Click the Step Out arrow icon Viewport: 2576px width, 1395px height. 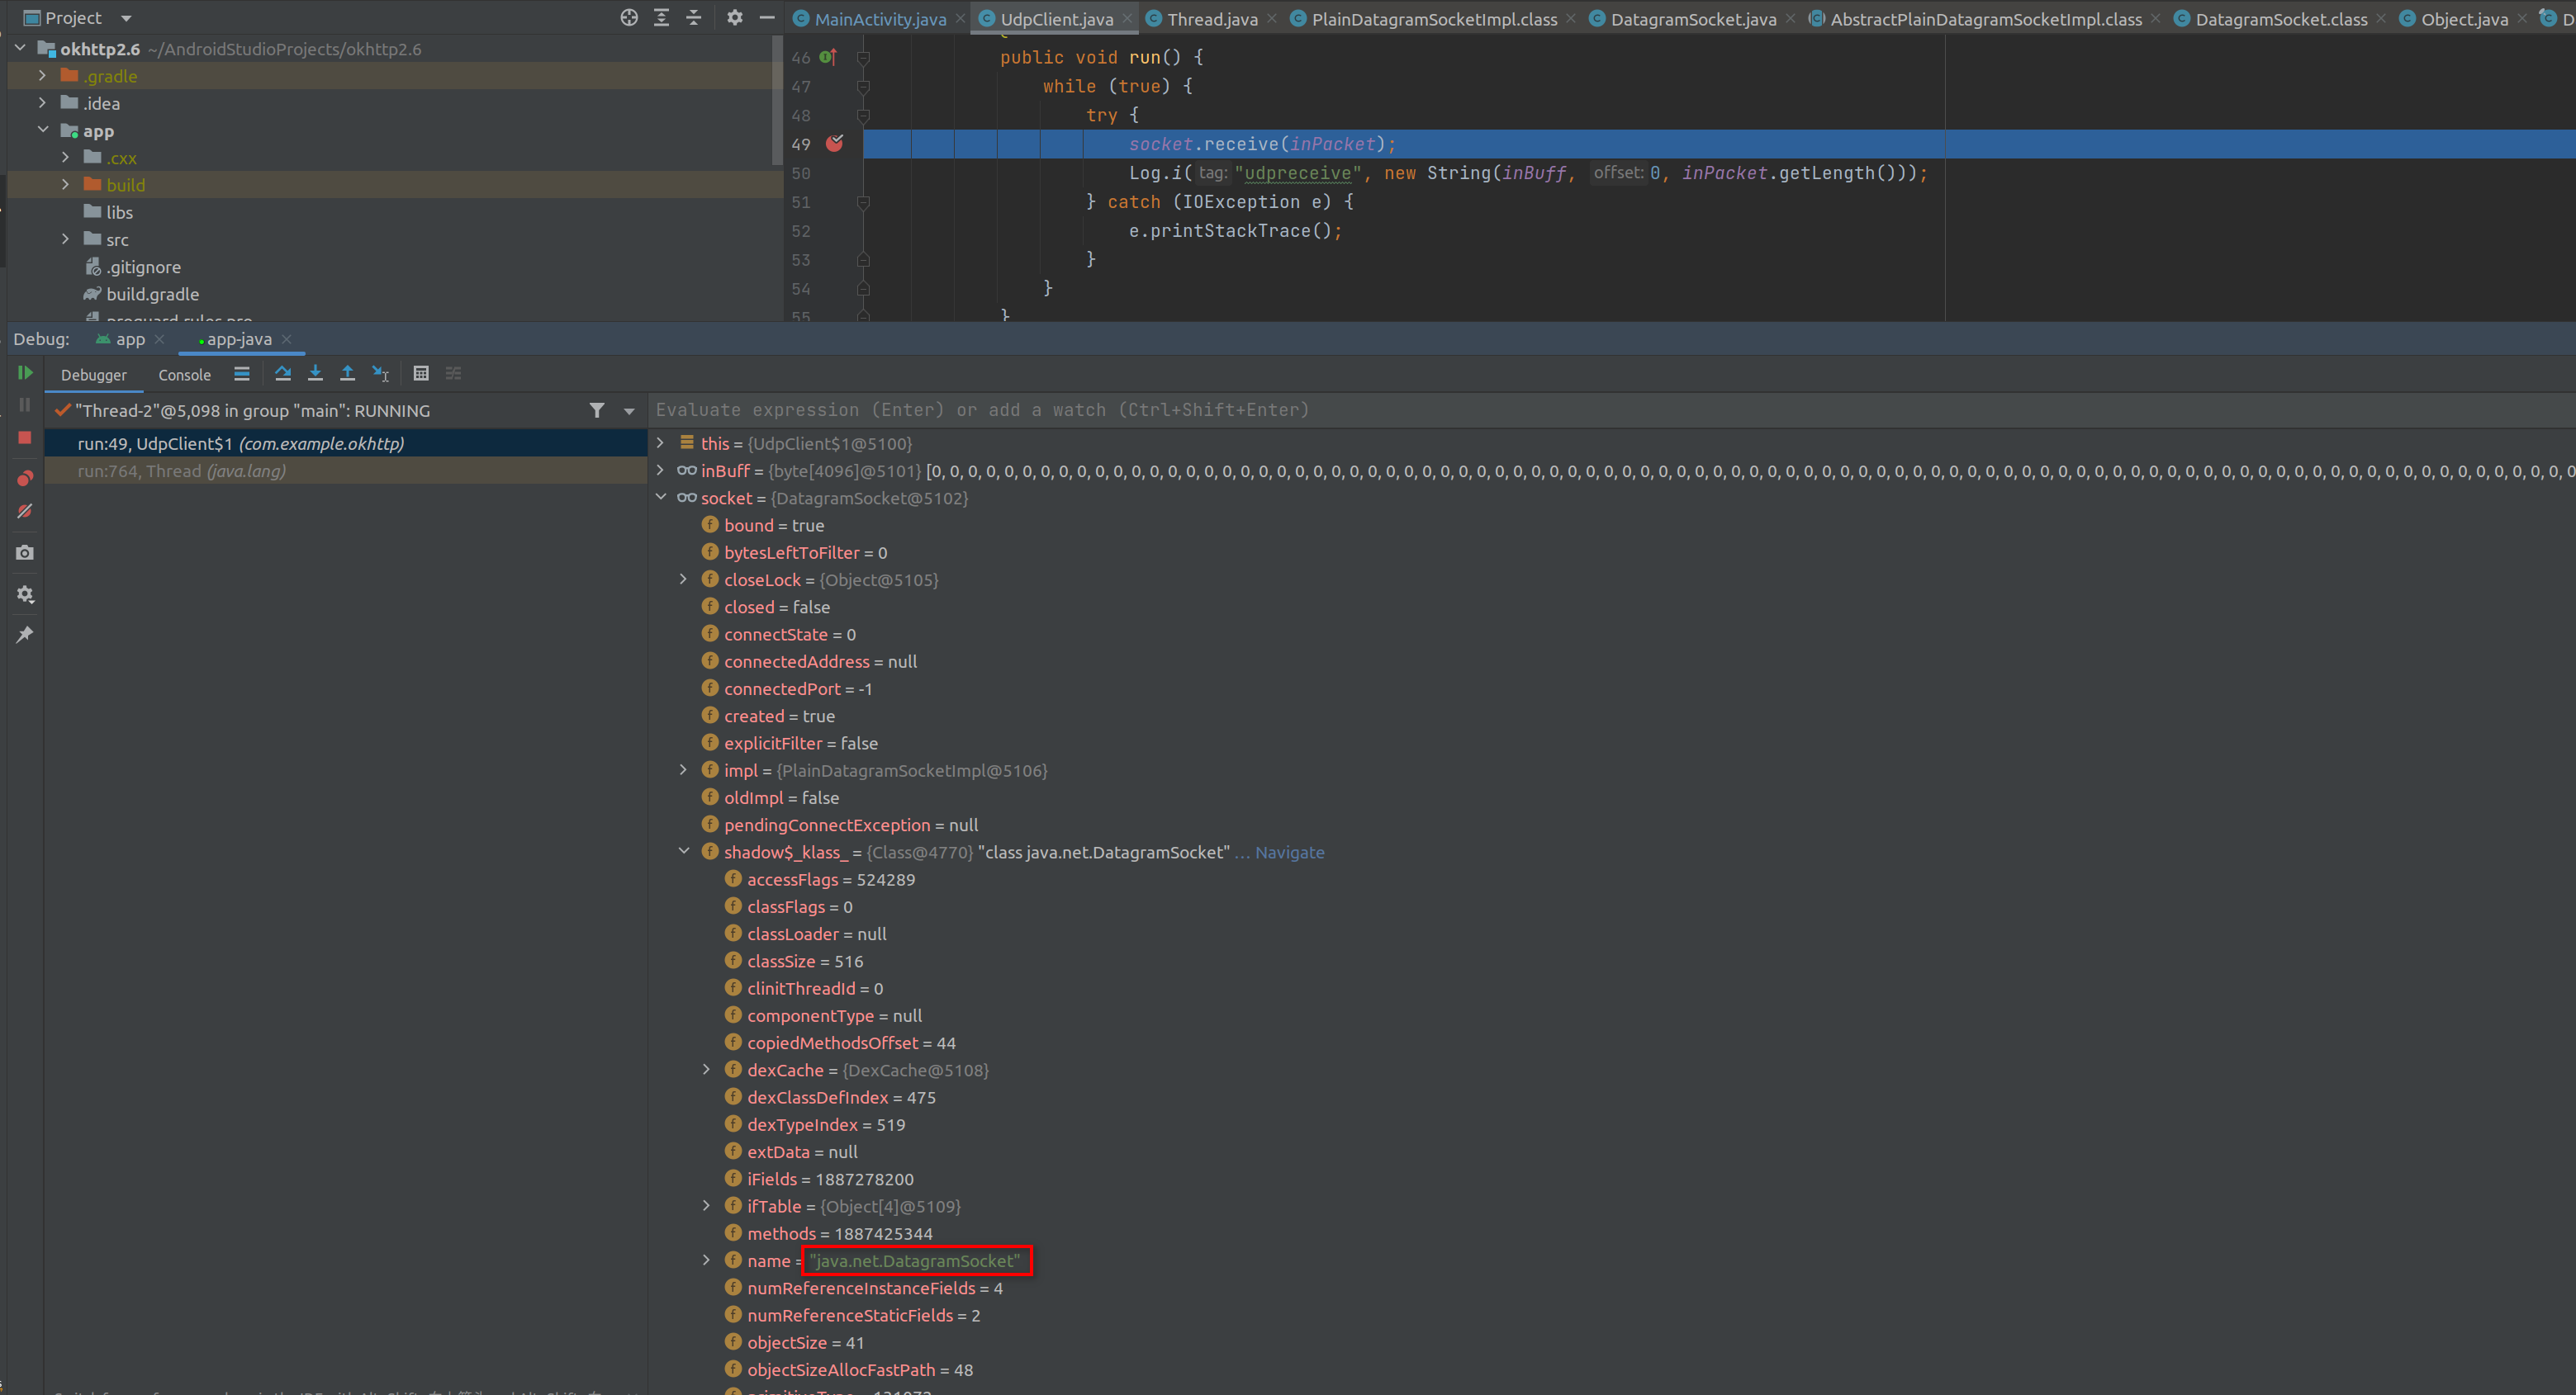click(x=347, y=373)
